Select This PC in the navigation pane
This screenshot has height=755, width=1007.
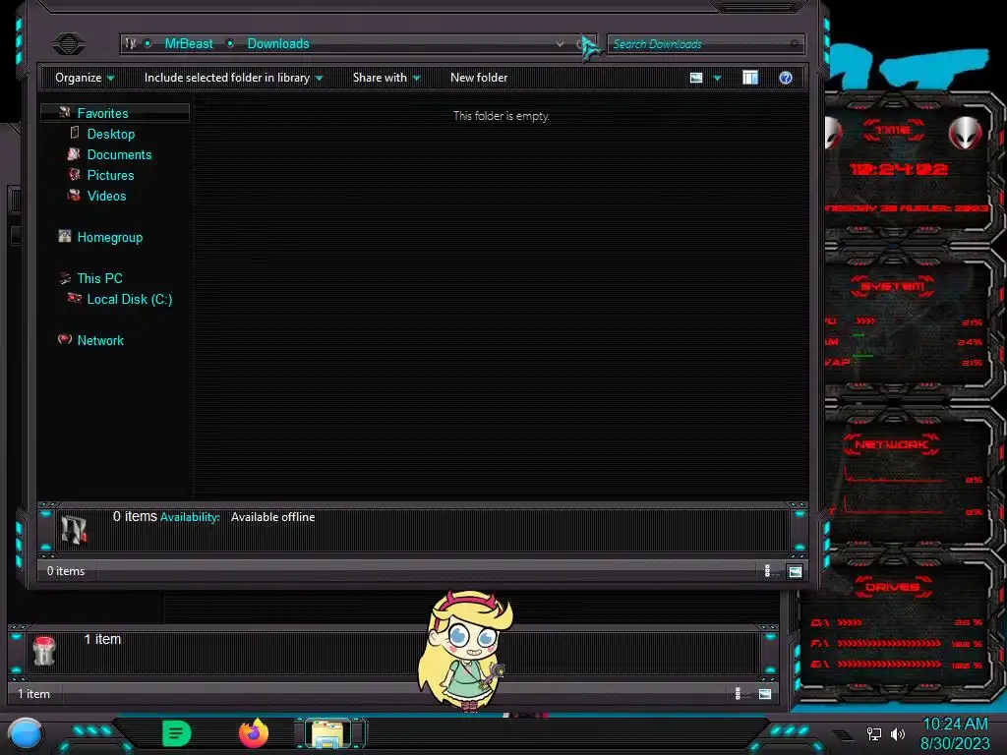click(x=99, y=278)
